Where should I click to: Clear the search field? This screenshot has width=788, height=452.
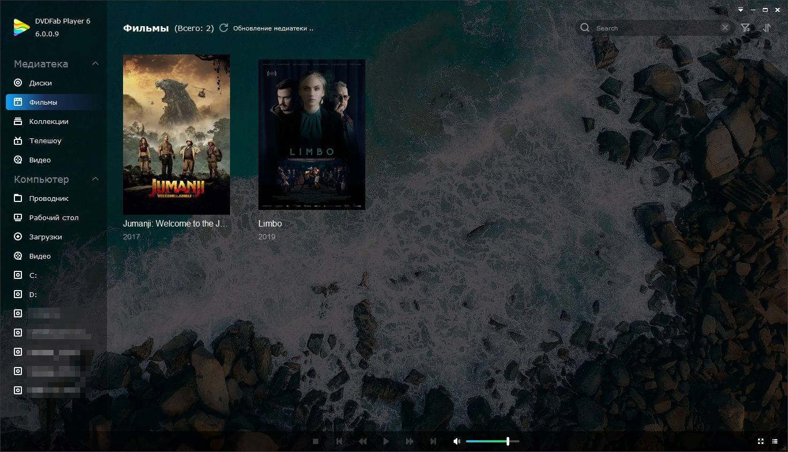pos(725,27)
